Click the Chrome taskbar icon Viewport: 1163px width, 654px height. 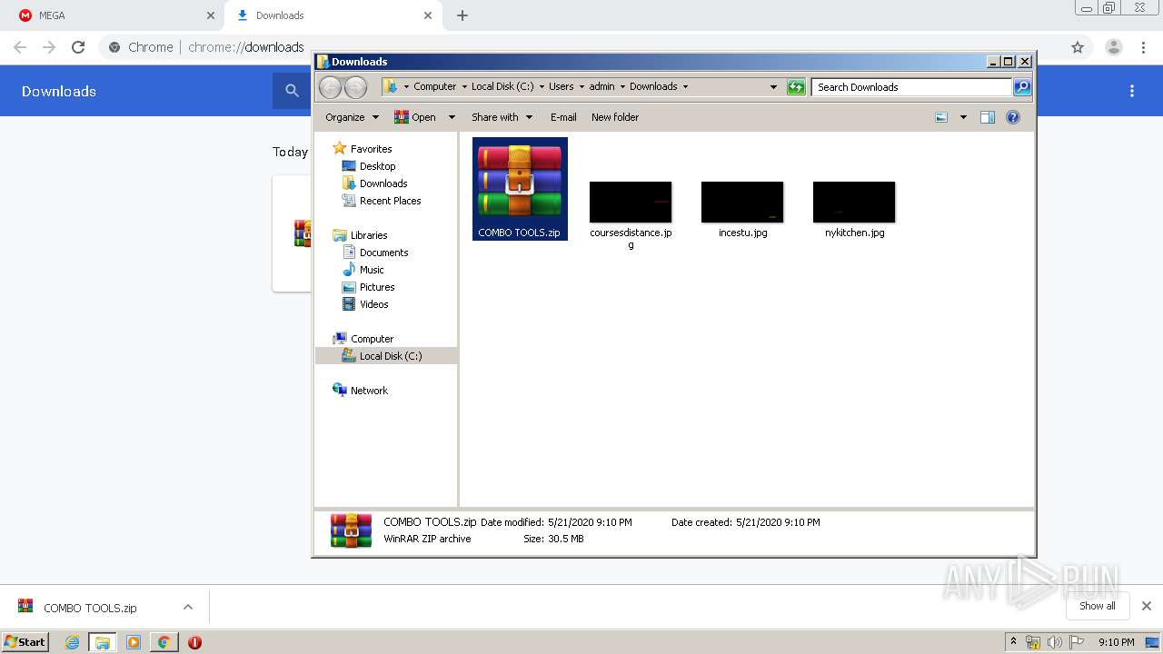[x=164, y=642]
